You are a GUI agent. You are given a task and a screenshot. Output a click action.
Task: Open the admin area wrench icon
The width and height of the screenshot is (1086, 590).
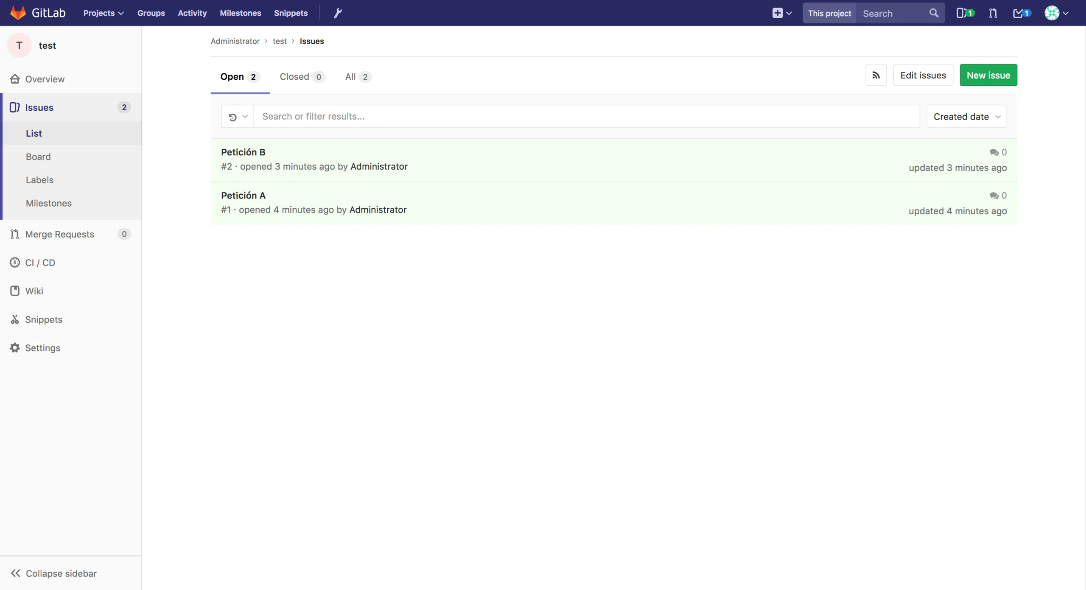tap(338, 13)
